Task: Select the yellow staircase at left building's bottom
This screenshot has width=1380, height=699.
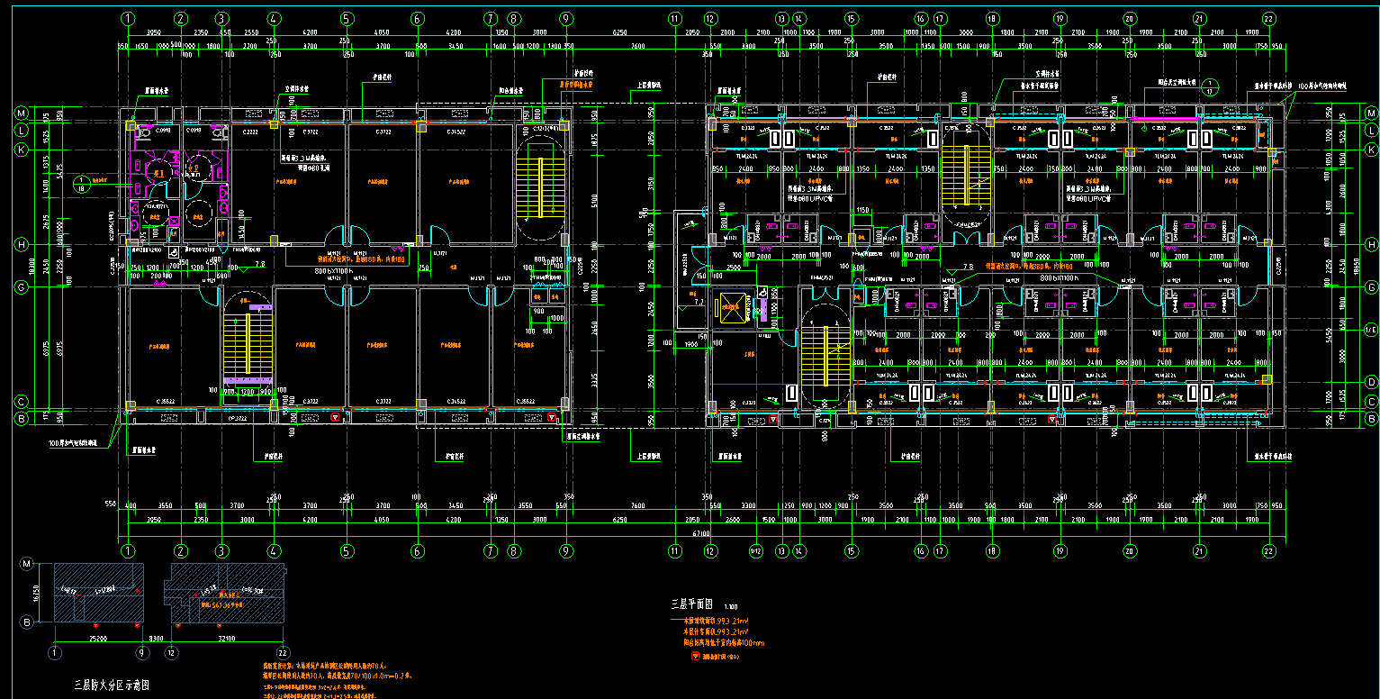Action: tap(237, 344)
